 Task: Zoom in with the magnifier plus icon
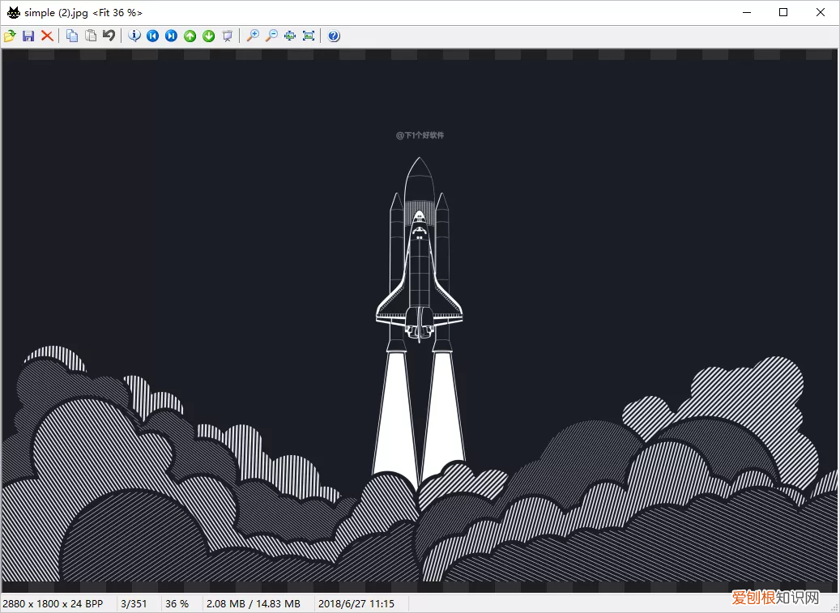pos(253,36)
